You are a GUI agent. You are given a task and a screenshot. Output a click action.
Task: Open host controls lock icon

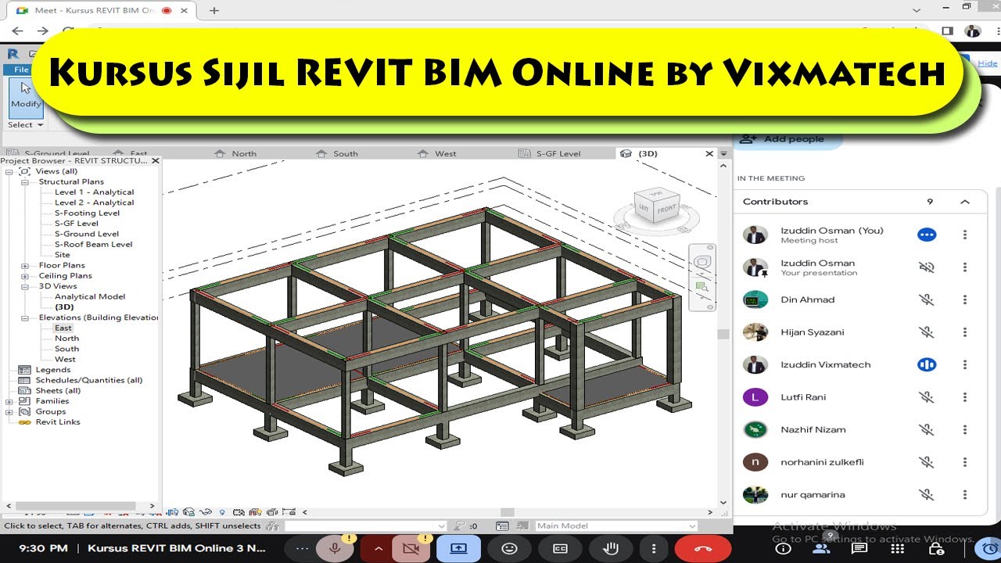[935, 549]
